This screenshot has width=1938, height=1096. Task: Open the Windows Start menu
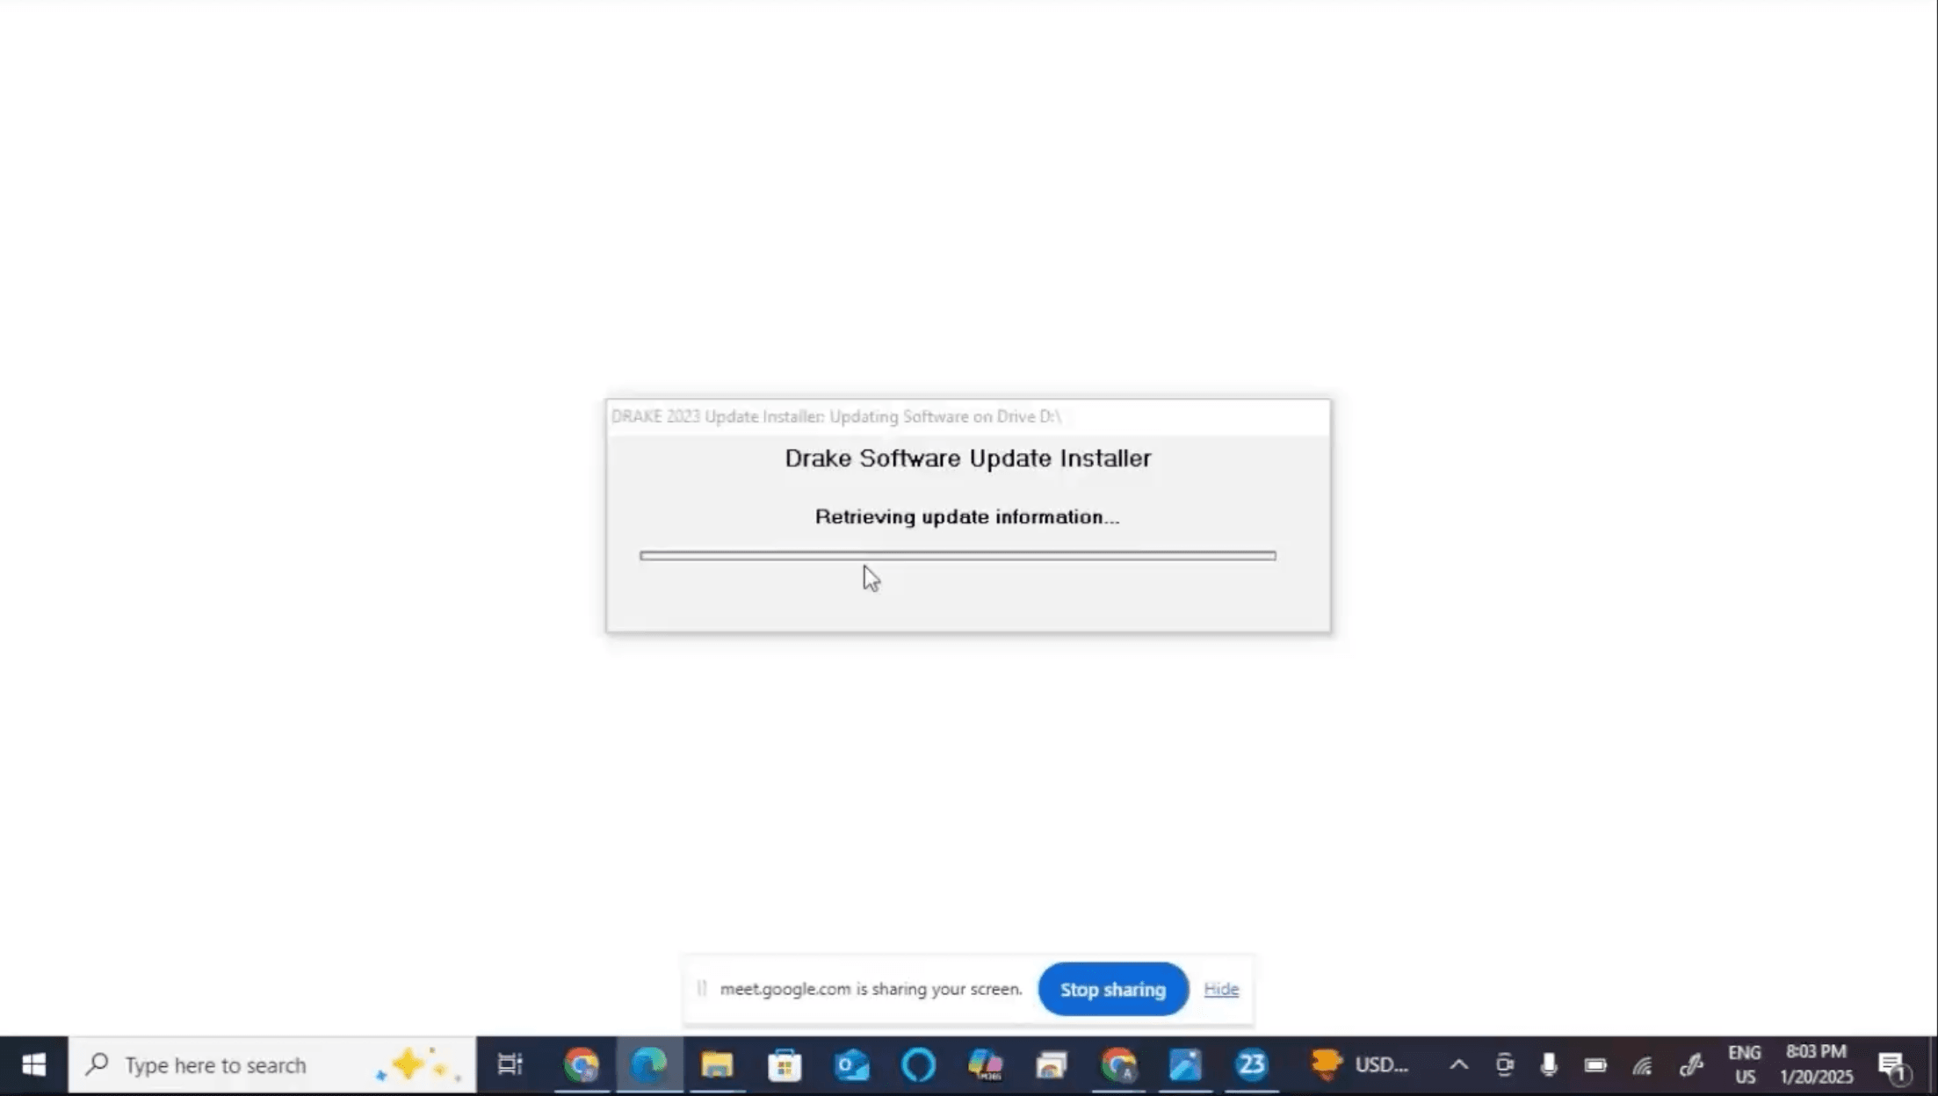[33, 1064]
